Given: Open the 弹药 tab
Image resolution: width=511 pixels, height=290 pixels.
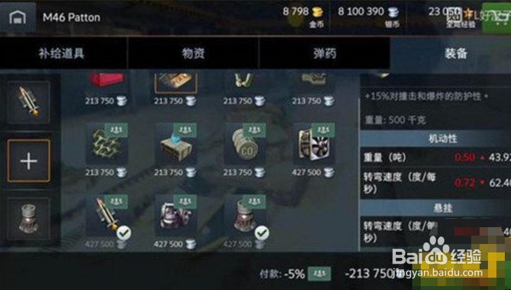Looking at the screenshot, I should [324, 53].
